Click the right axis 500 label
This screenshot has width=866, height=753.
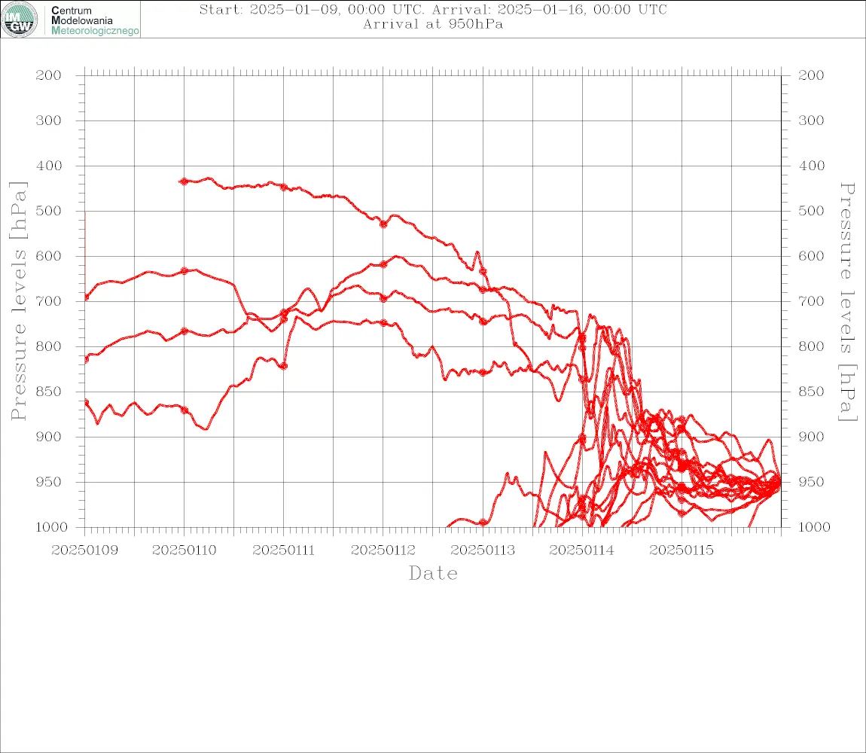(x=811, y=211)
